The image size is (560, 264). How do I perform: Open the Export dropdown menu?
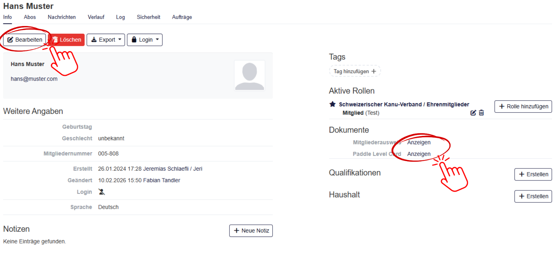coord(106,40)
